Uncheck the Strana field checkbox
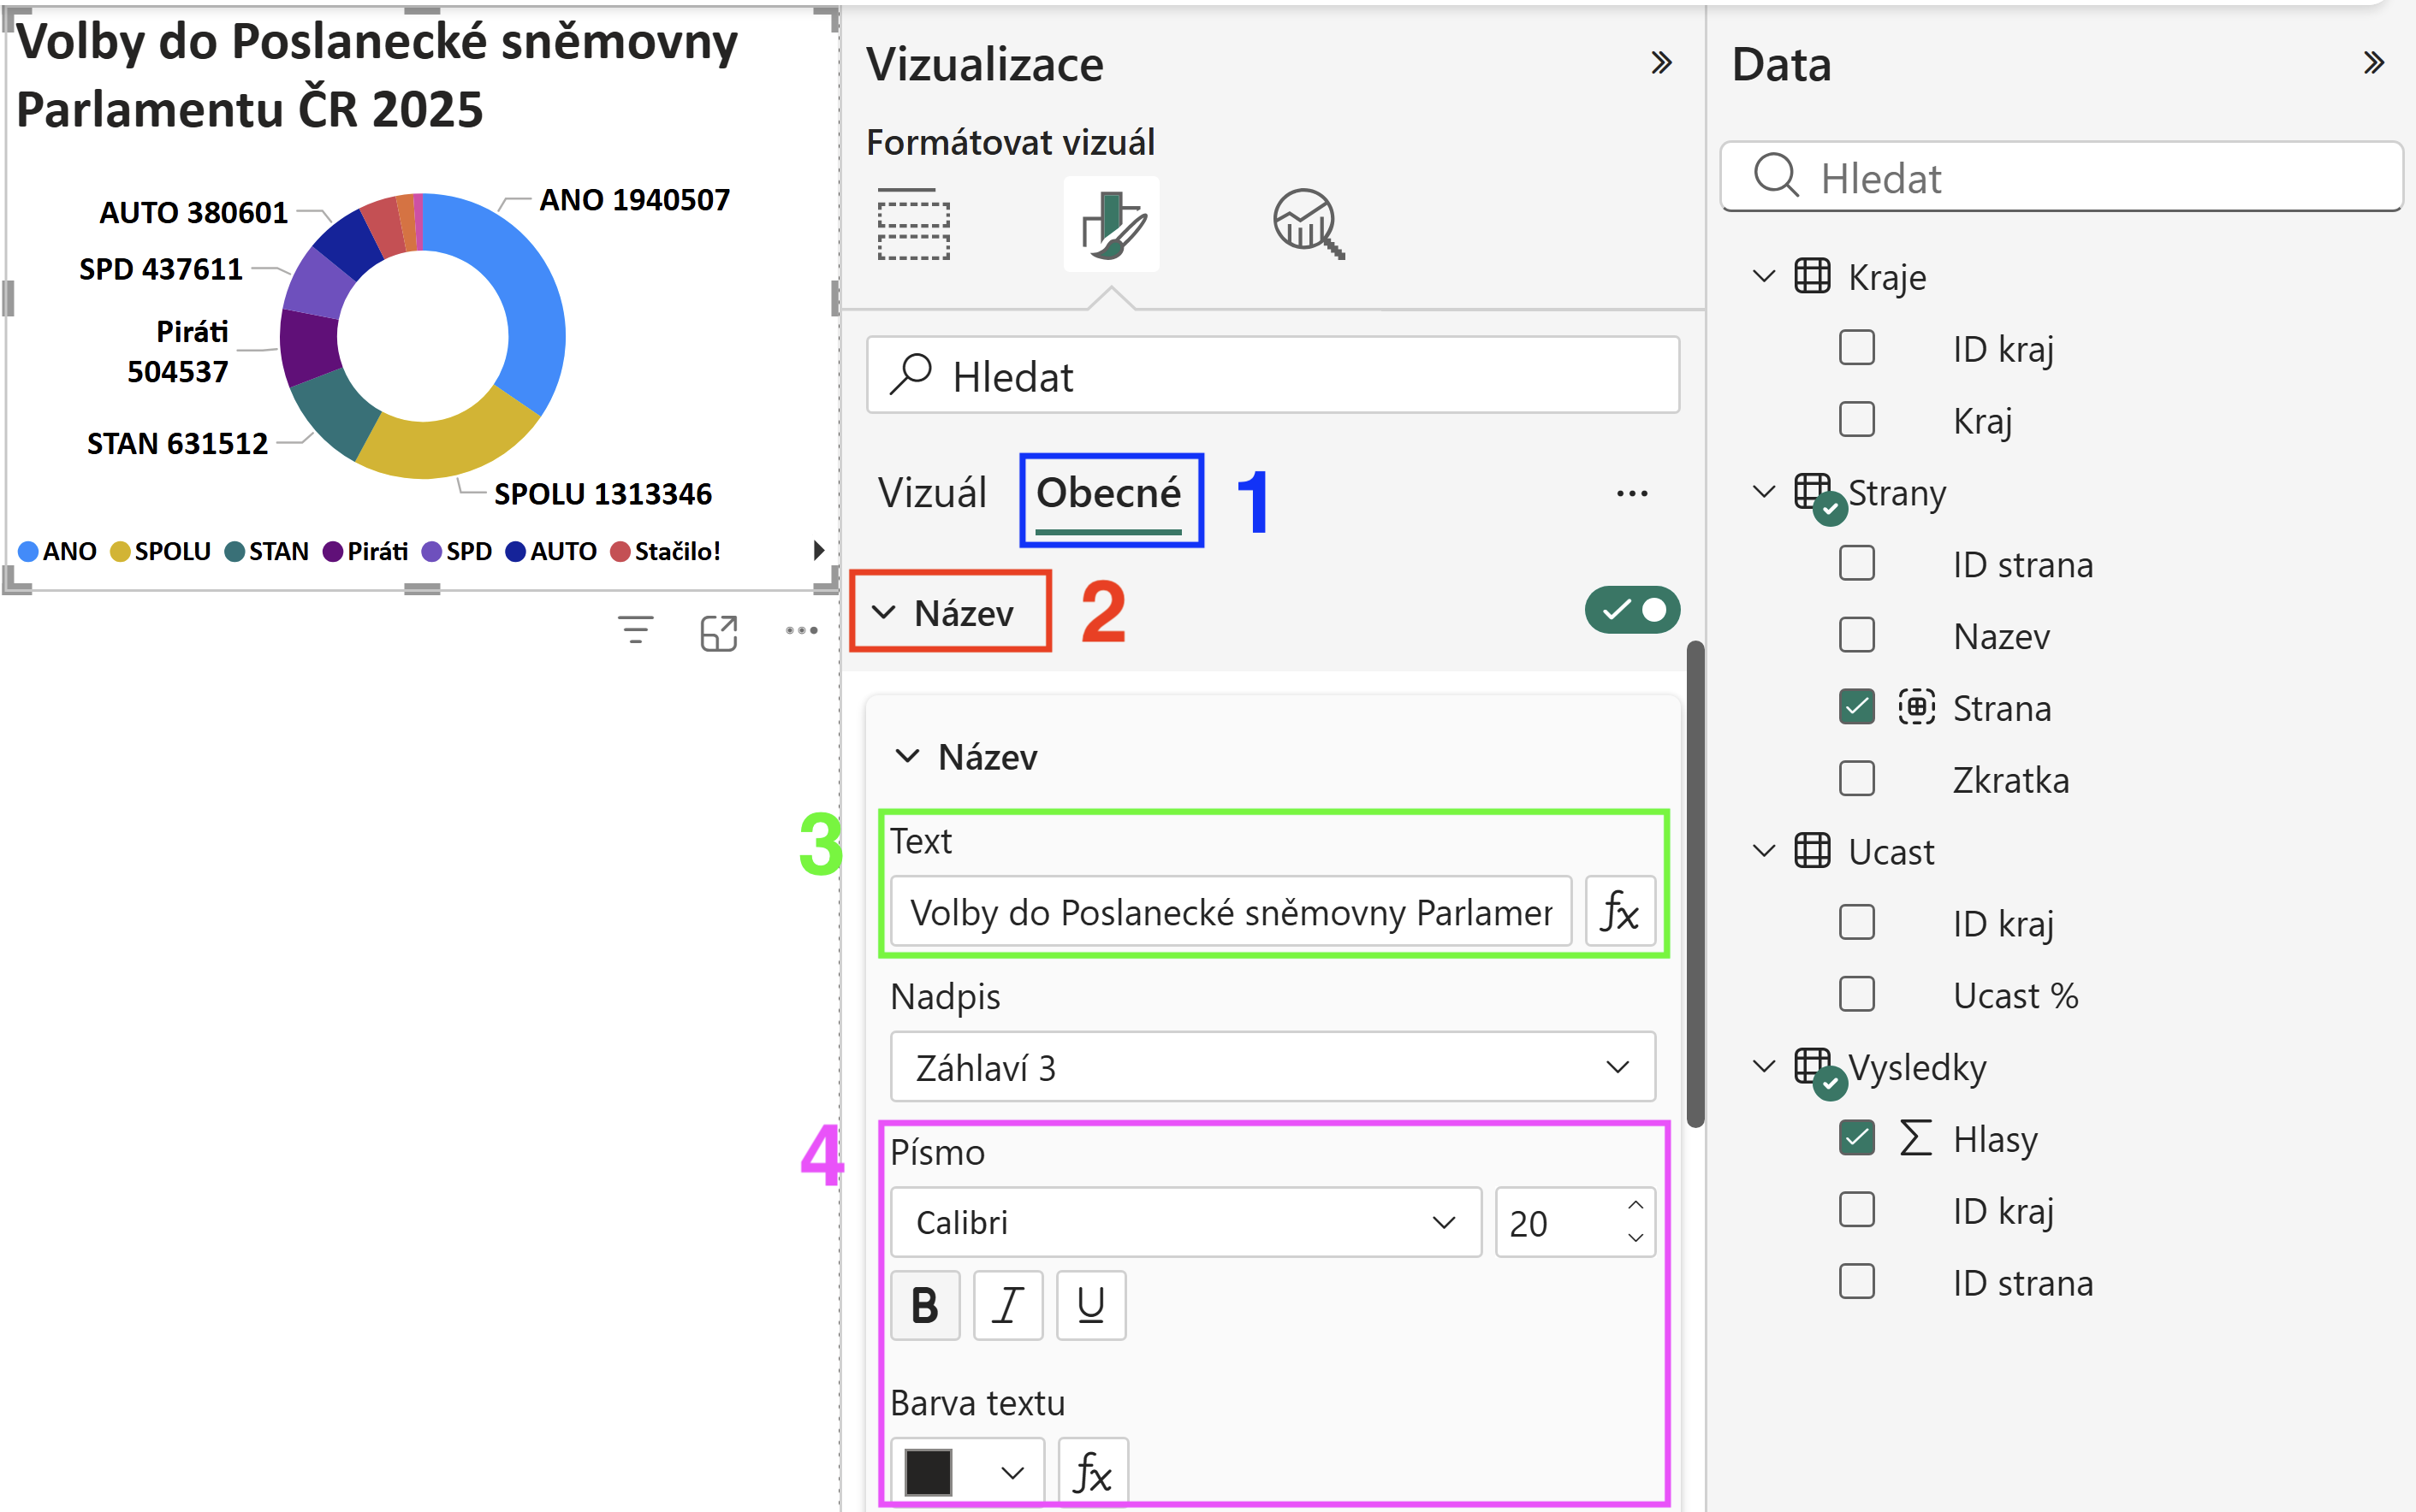2416x1512 pixels. (x=1857, y=707)
